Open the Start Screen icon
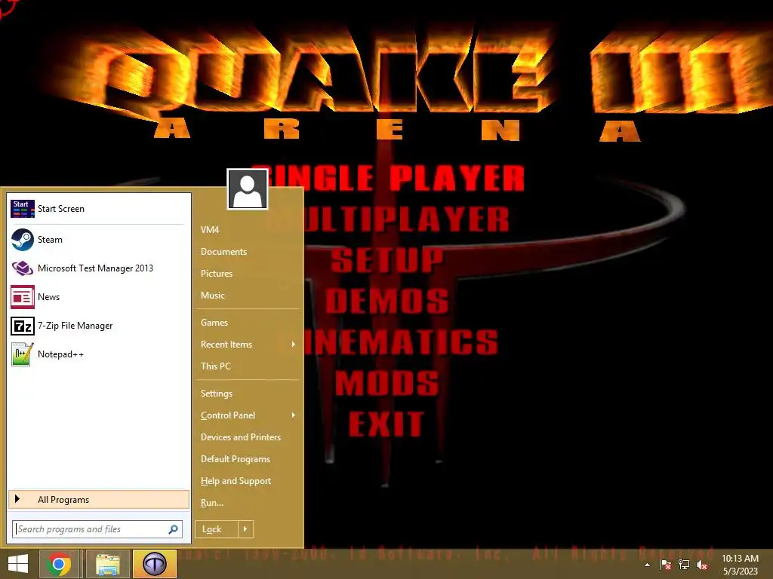This screenshot has width=773, height=579. click(22, 209)
